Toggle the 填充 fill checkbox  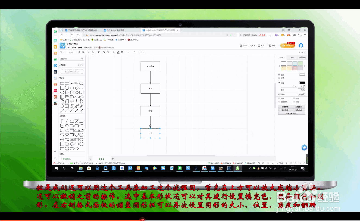279,74
